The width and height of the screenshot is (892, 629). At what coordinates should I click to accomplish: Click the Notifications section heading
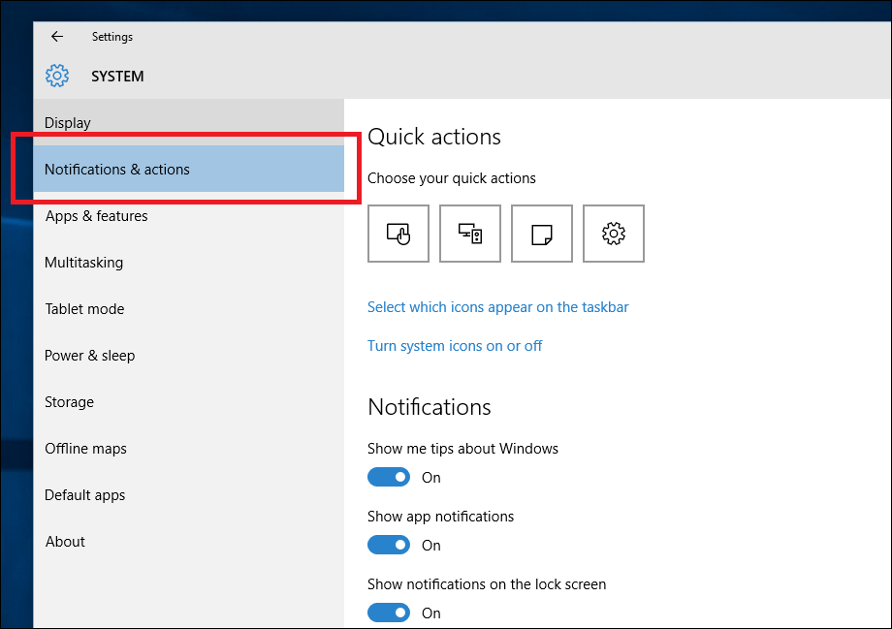click(x=430, y=407)
